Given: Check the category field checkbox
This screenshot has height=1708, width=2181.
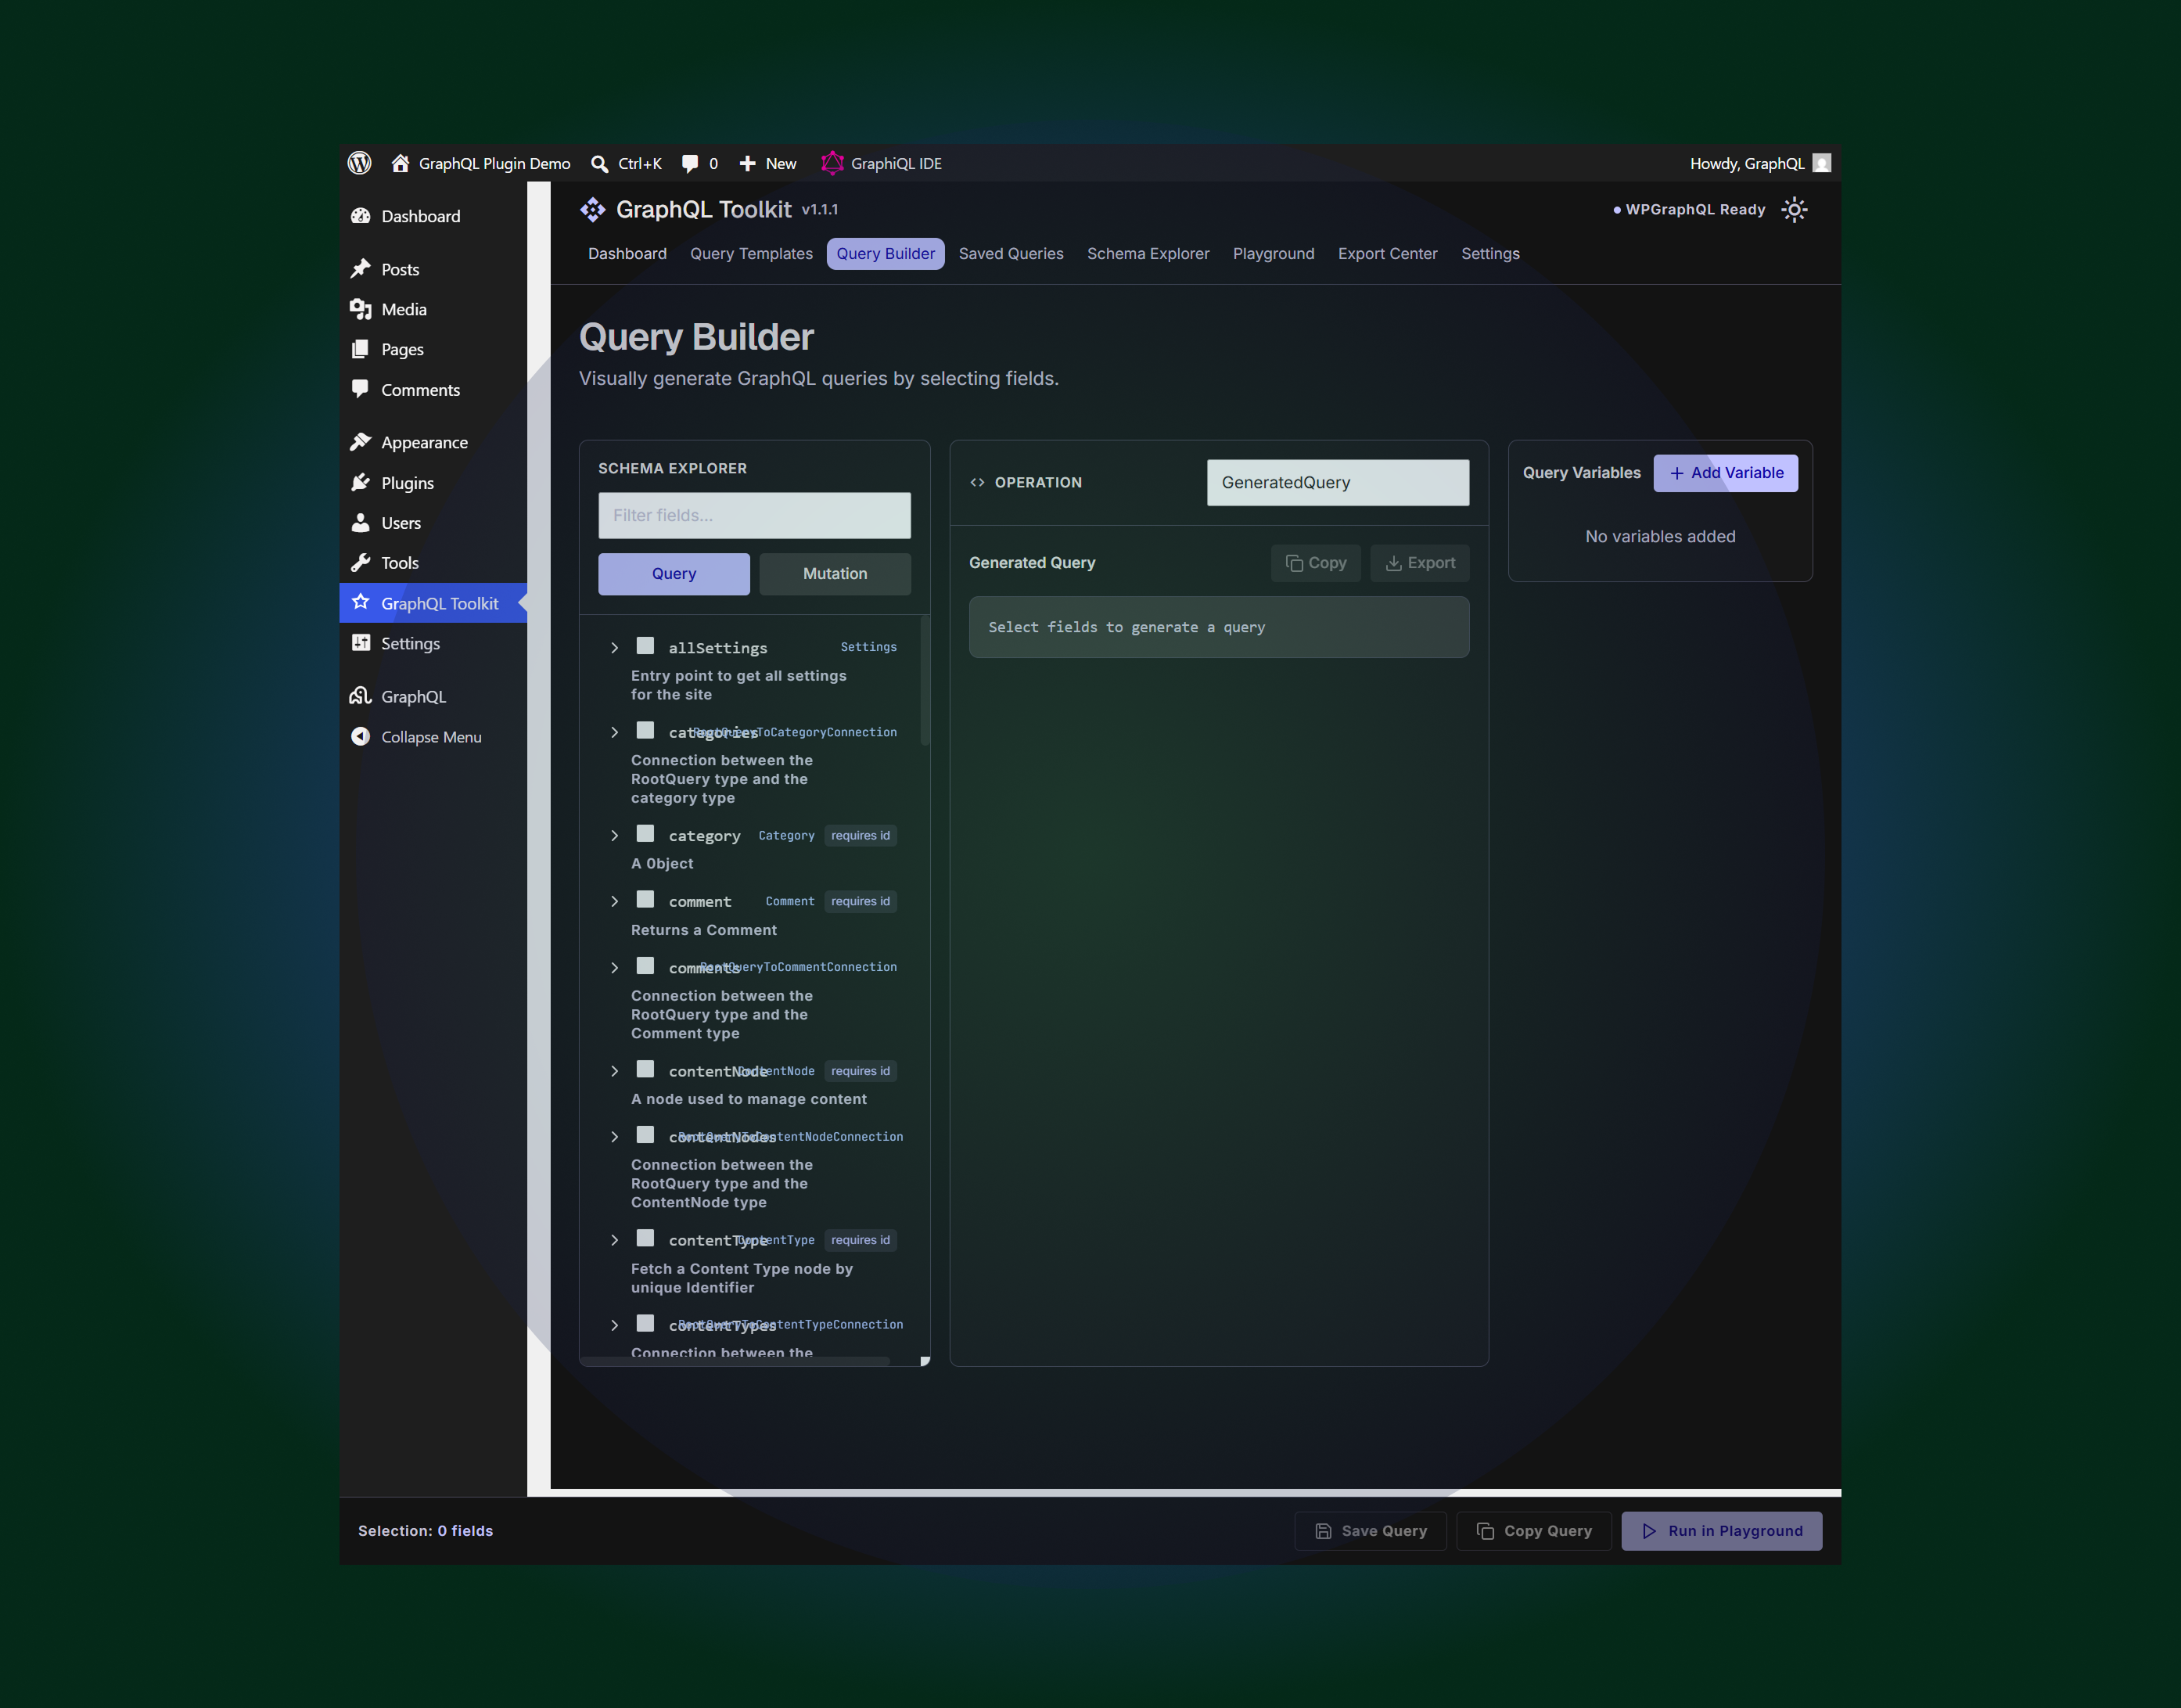Looking at the screenshot, I should pos(645,834).
